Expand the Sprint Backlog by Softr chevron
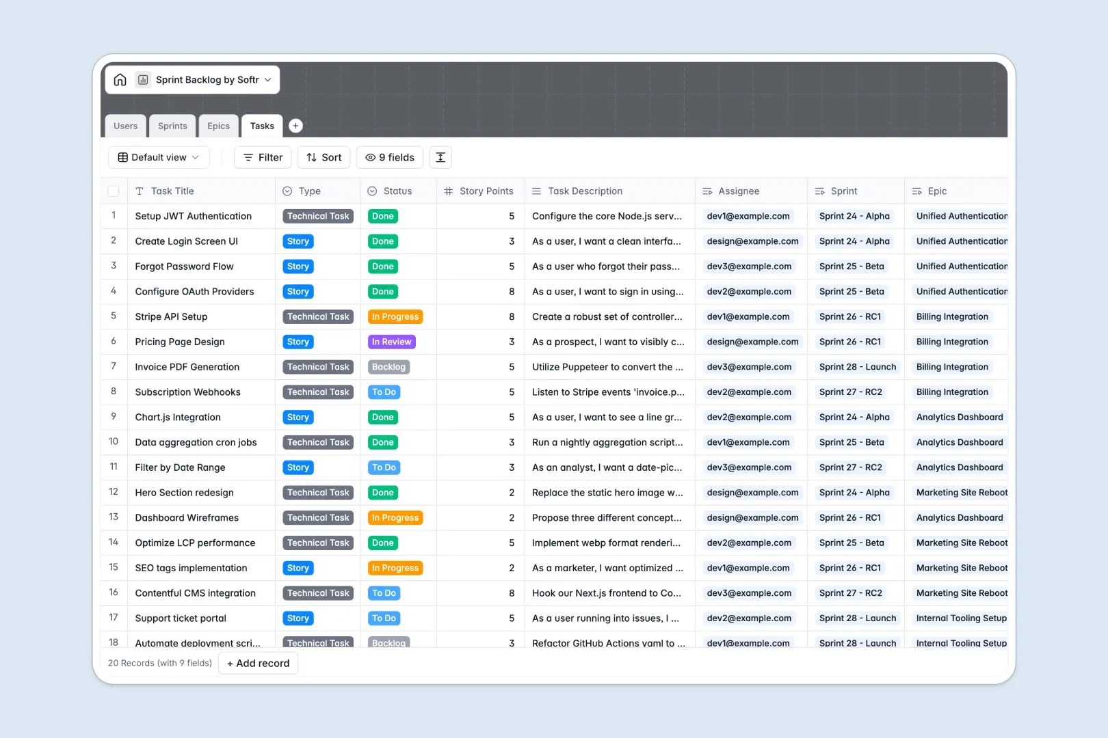The image size is (1108, 738). coord(266,79)
